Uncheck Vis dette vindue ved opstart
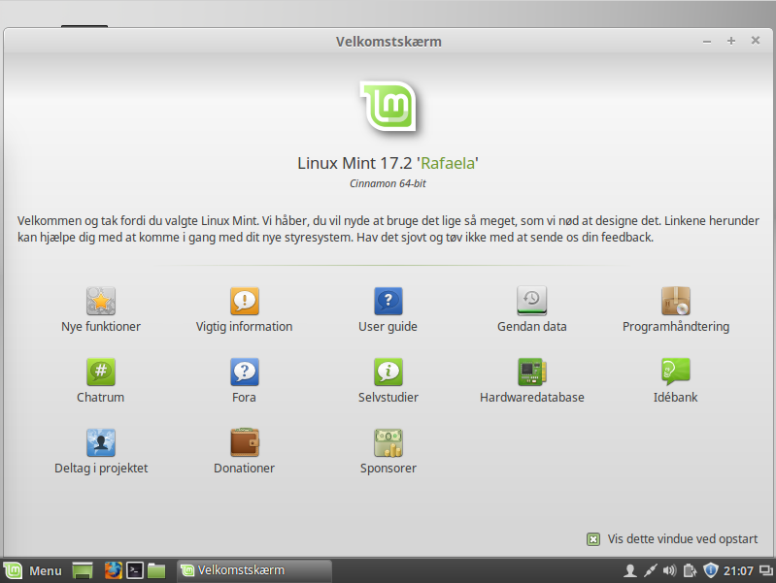Screen dimensions: 776x583 592,539
